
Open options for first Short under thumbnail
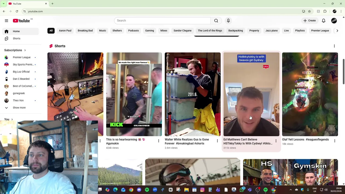pos(100,141)
